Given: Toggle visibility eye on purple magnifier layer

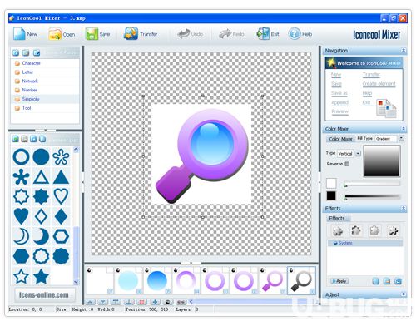Looking at the screenshot, I should coord(262,270).
